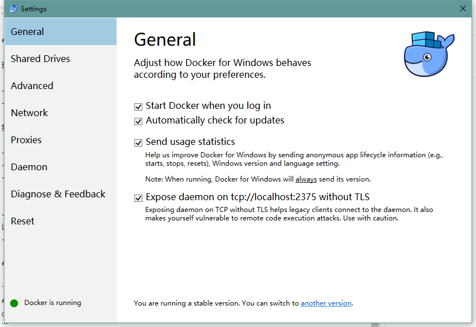Viewport: 476px width, 327px height.
Task: Open Diagnose & Feedback
Action: click(x=58, y=194)
